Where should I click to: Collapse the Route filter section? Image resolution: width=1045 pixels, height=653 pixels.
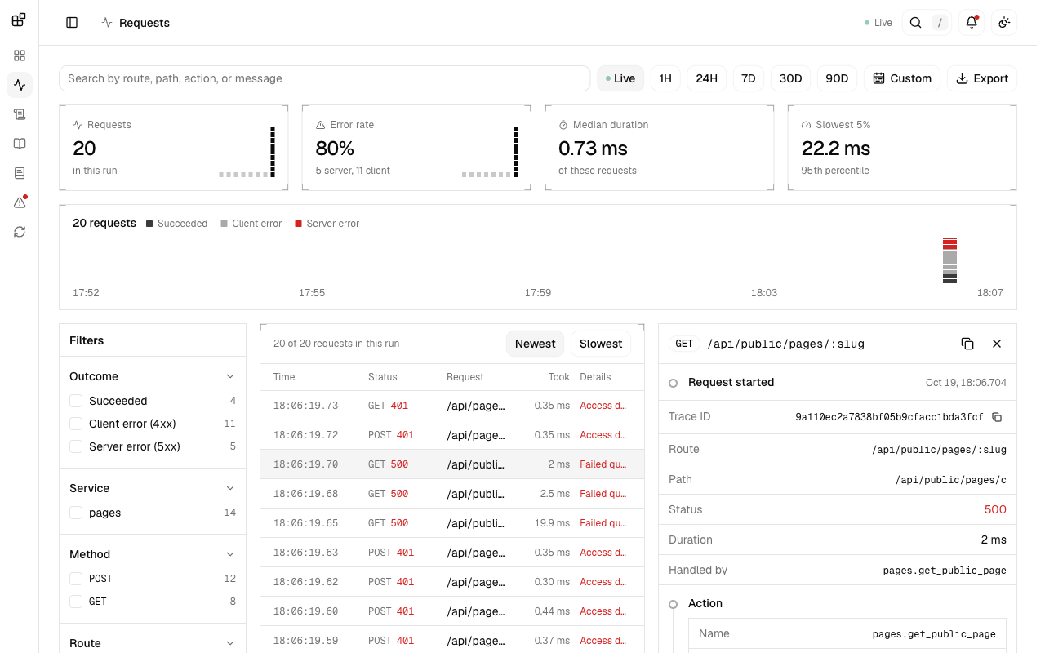[230, 643]
